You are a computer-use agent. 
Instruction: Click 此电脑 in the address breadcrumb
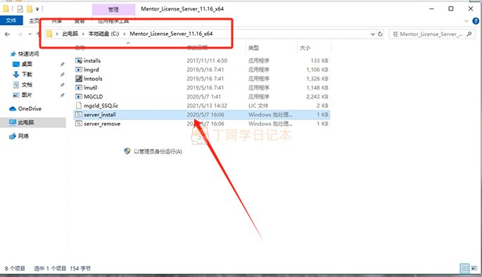(70, 34)
